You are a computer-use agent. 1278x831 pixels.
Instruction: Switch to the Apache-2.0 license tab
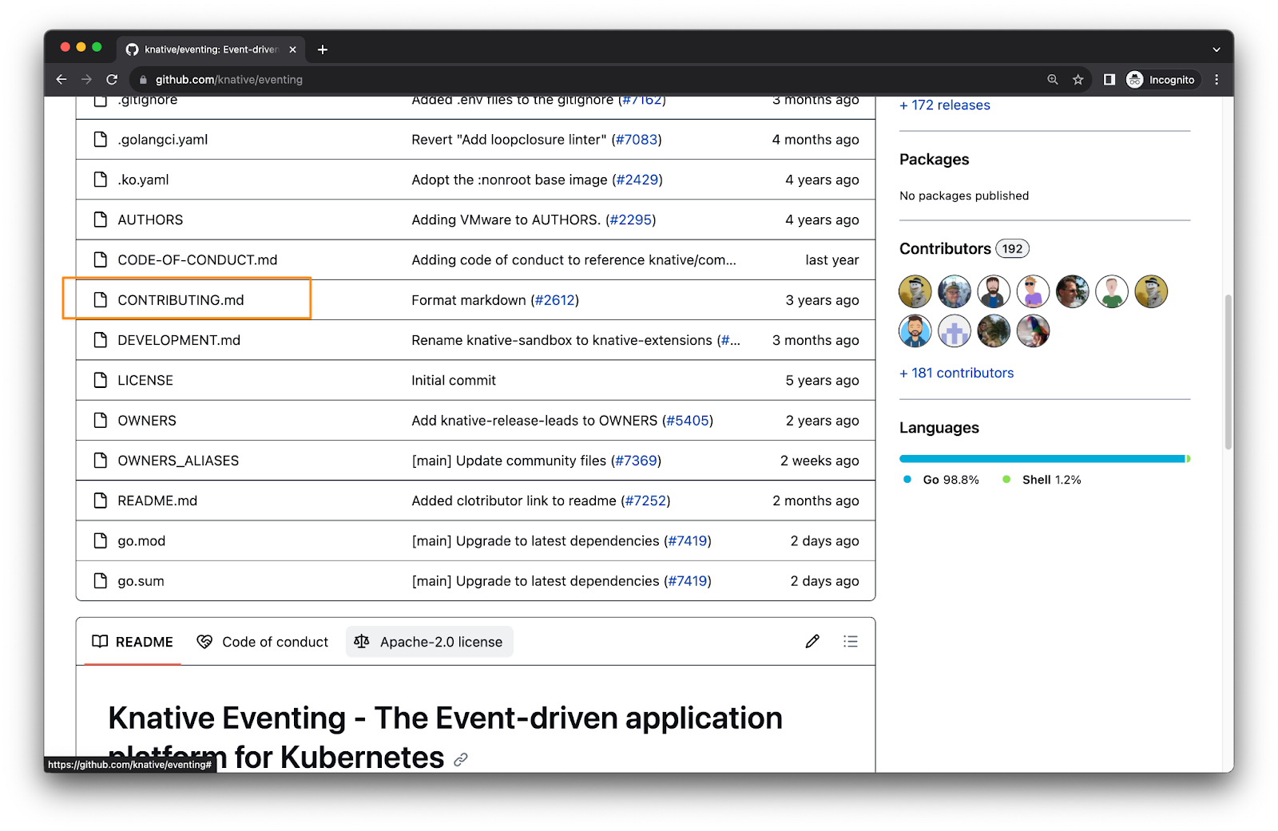coord(429,642)
